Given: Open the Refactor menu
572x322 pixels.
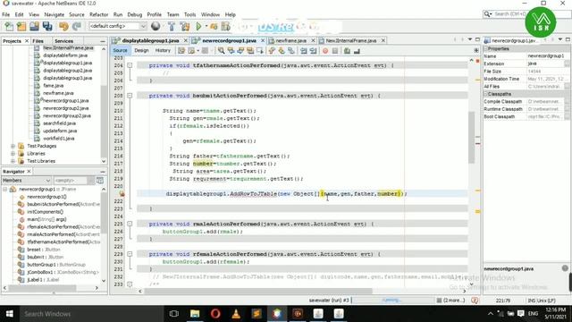Looking at the screenshot, I should [99, 14].
